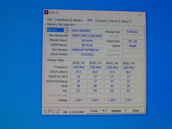Click the CAS# Latency 17.0 cell
The image size is (172, 129).
(x=112, y=72)
